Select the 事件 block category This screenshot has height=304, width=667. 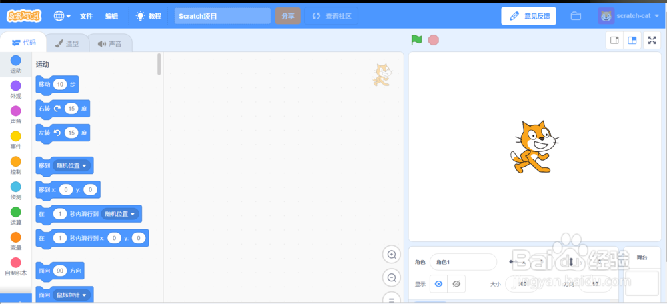(x=16, y=140)
